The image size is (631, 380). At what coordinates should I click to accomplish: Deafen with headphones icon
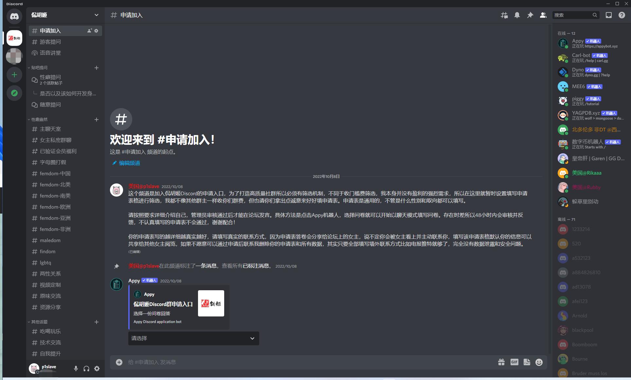point(86,369)
